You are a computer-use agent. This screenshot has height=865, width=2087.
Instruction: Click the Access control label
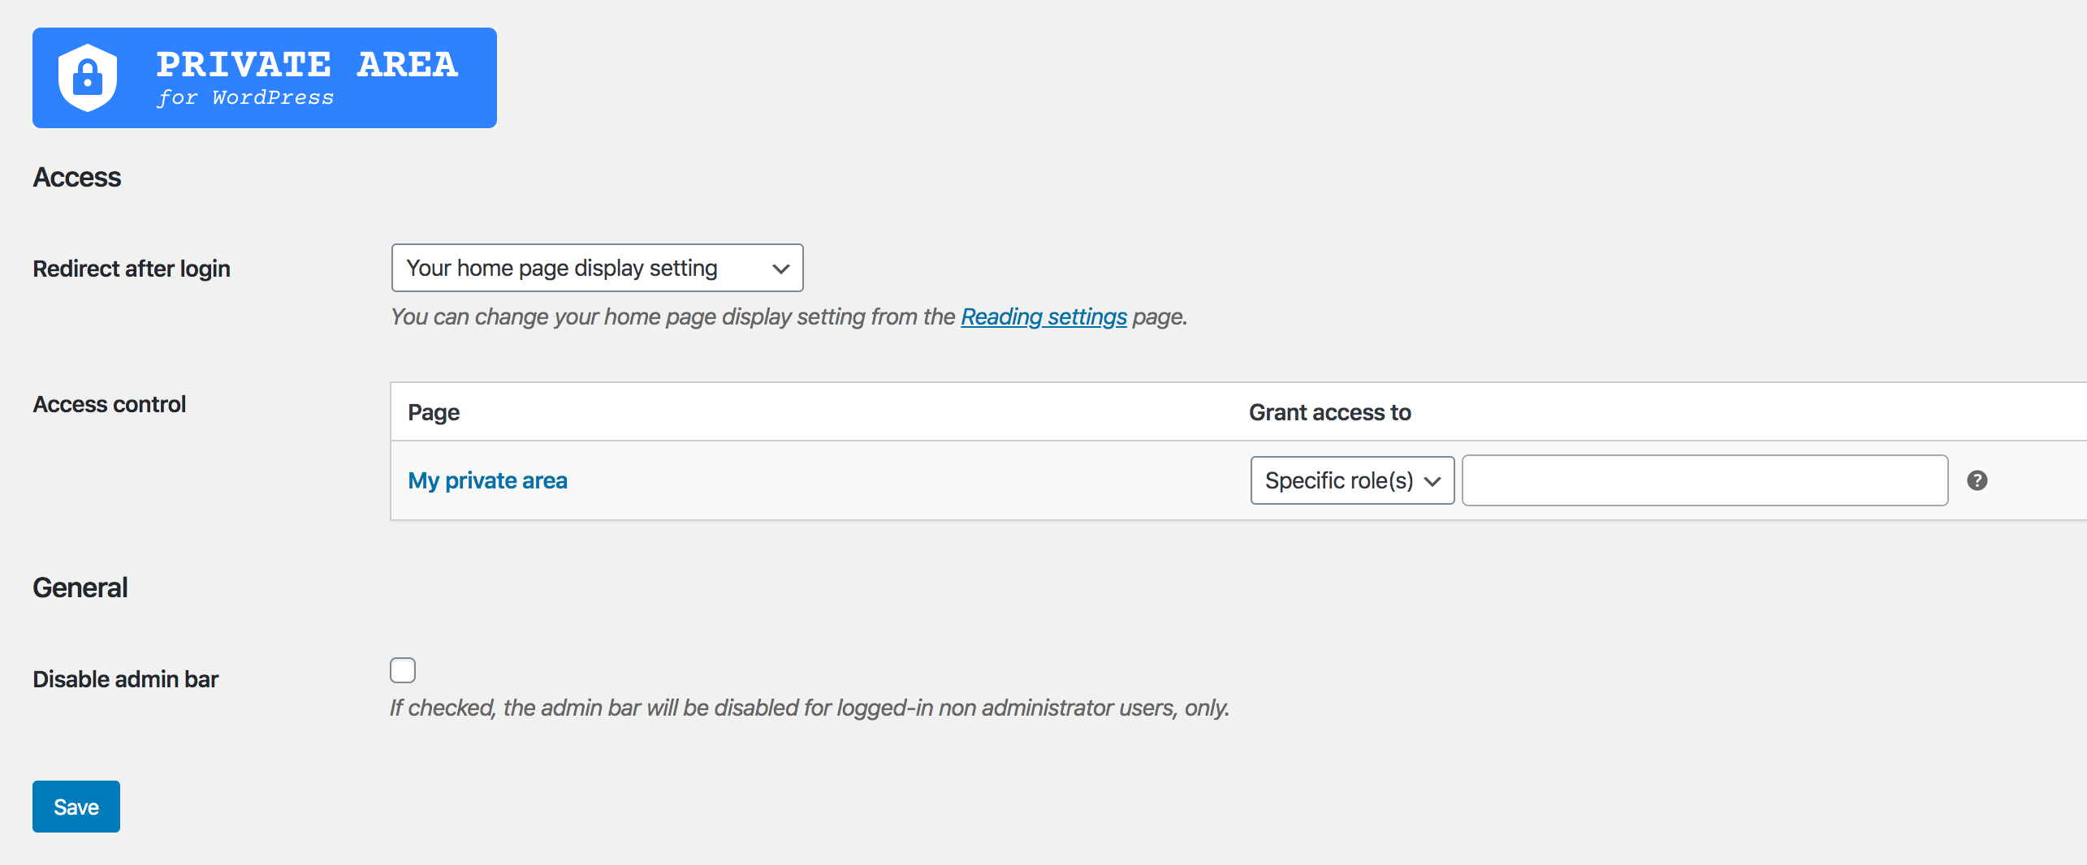tap(110, 404)
